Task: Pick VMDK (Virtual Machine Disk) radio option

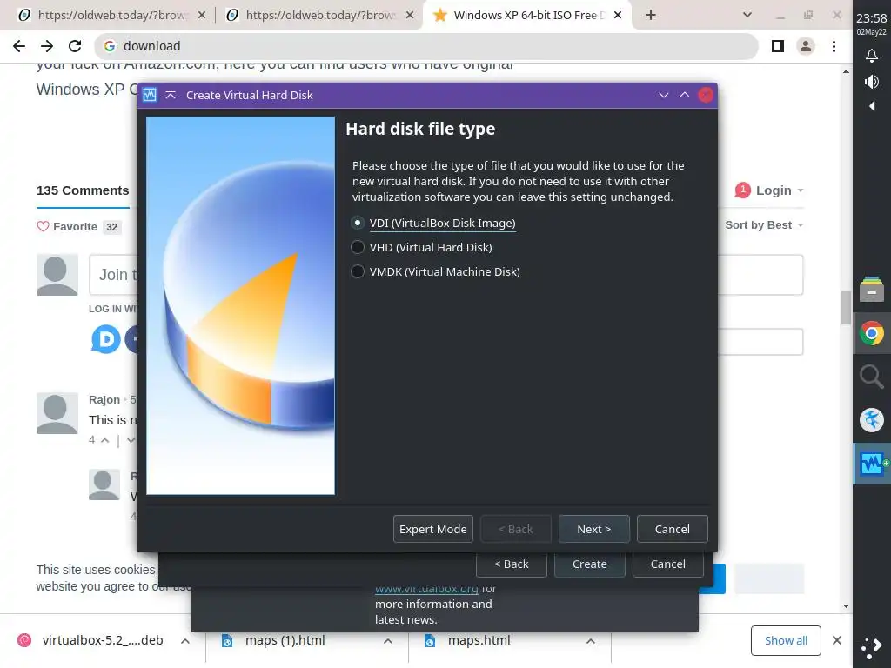Action: coord(435,272)
